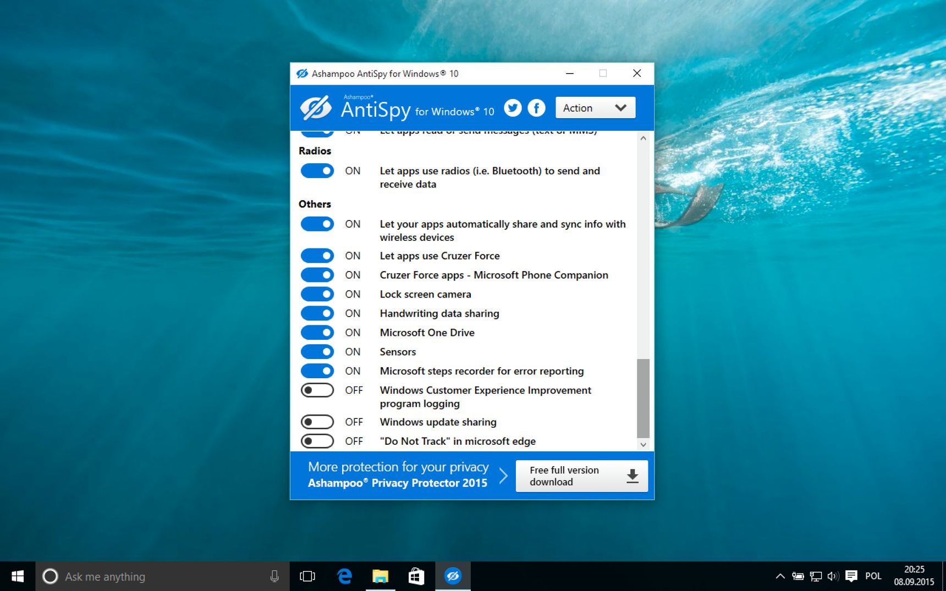This screenshot has width=946, height=591.
Task: Open Action Center notifications icon
Action: point(851,576)
